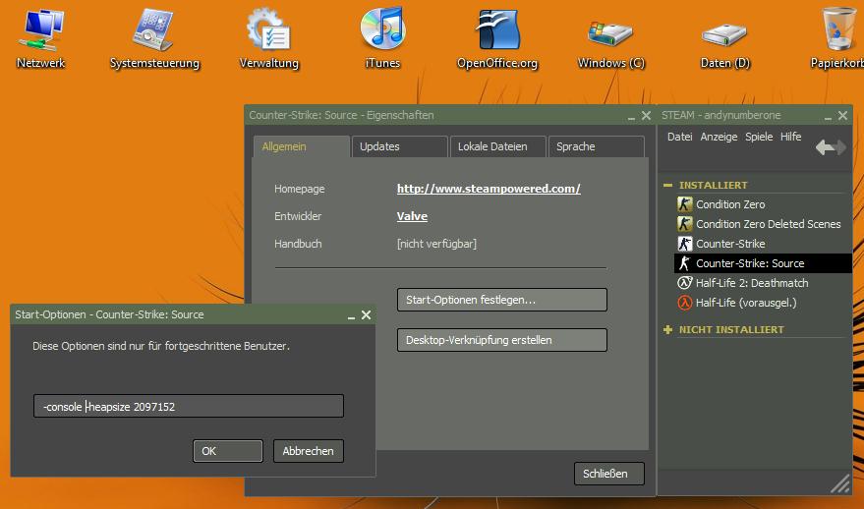
Task: Minimize the Start-Optionen dialog
Action: 351,317
